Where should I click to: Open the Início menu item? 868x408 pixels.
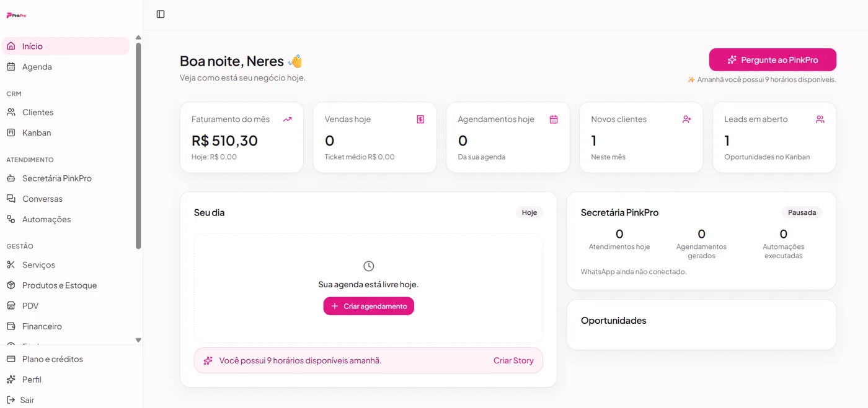click(66, 46)
